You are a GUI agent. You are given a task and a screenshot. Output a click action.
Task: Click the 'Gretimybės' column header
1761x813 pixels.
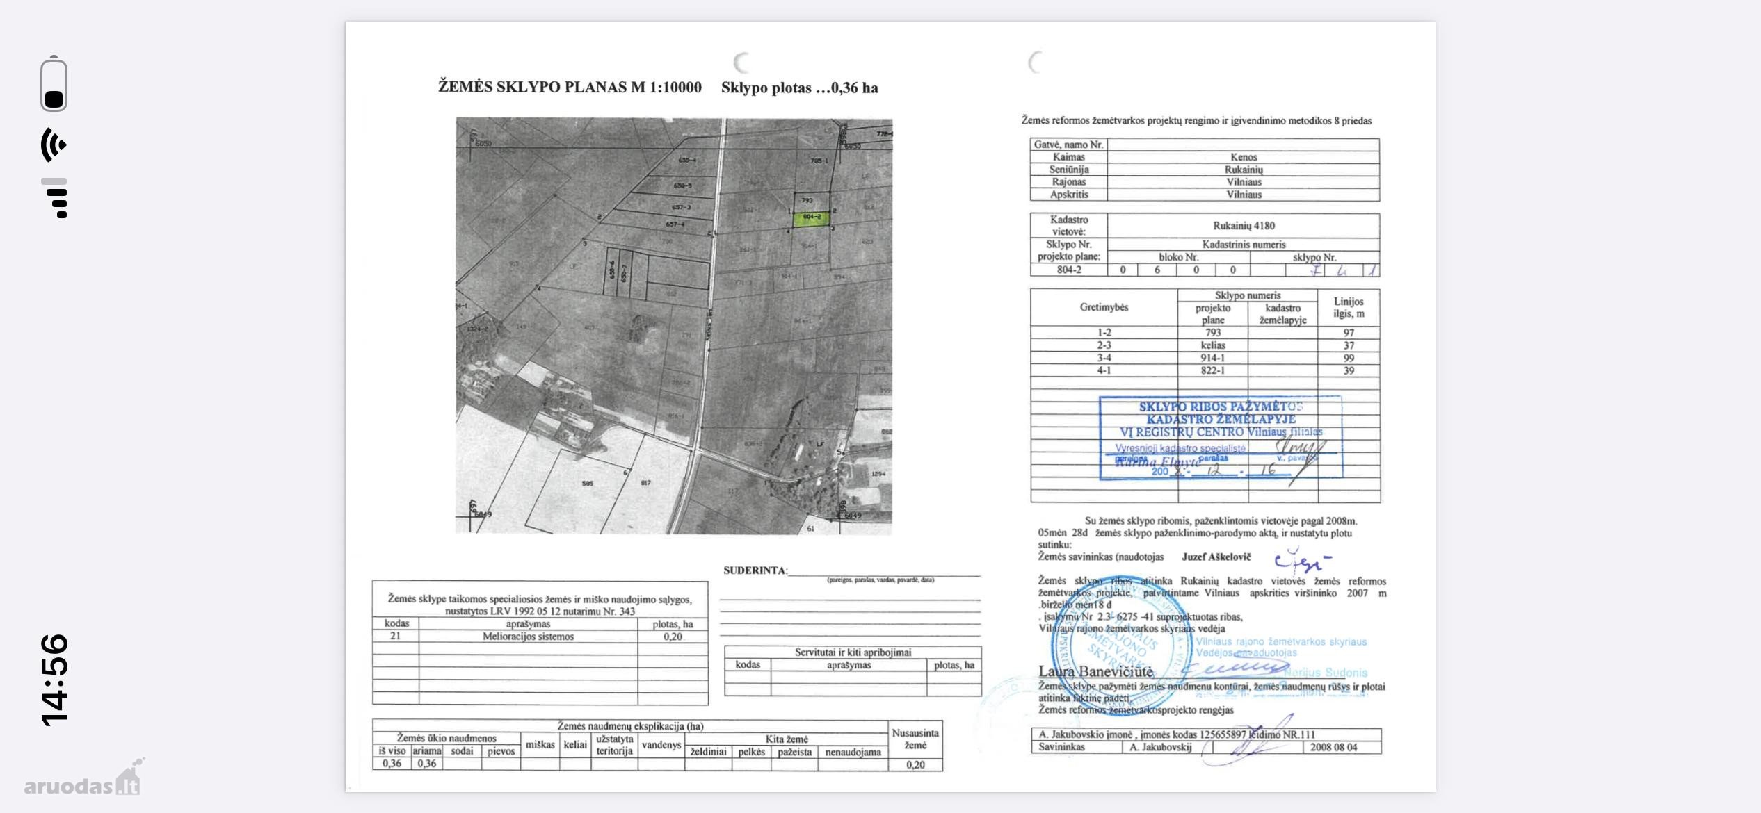[x=1104, y=307]
